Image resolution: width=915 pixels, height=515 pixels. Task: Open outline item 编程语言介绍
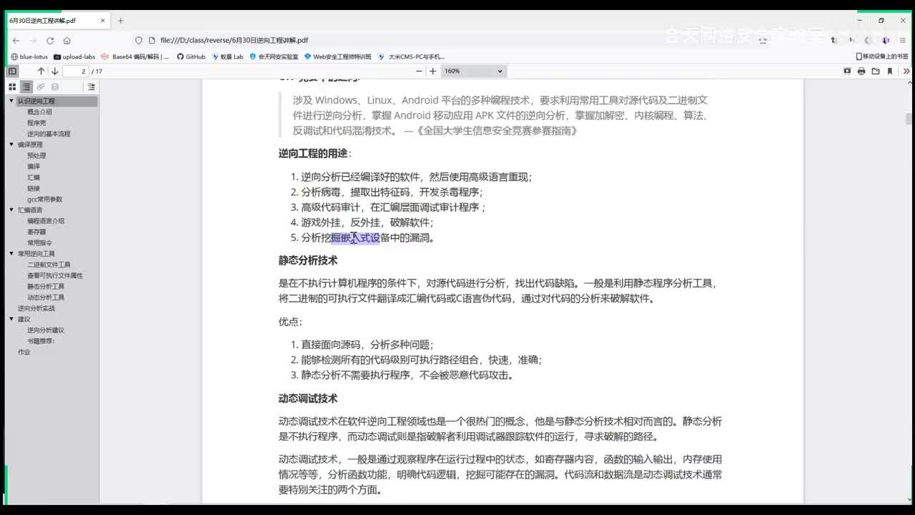tap(46, 221)
